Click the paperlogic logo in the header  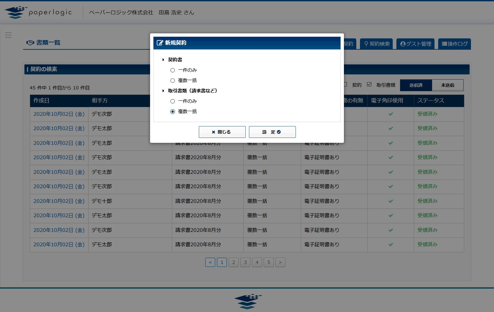(x=38, y=12)
